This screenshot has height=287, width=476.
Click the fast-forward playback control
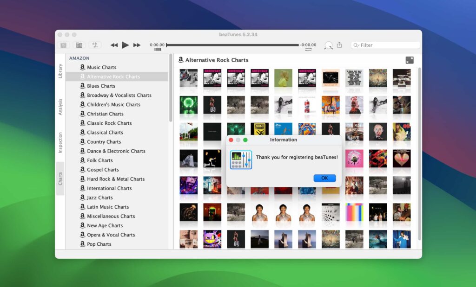pos(137,45)
